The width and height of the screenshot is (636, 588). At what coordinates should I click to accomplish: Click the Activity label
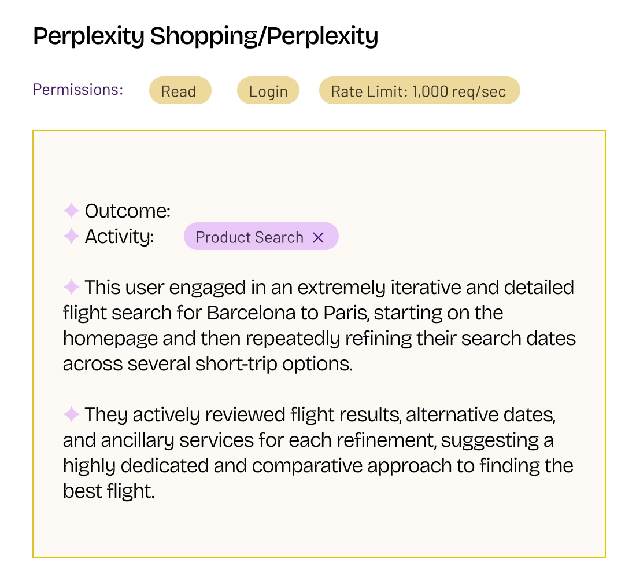point(119,237)
